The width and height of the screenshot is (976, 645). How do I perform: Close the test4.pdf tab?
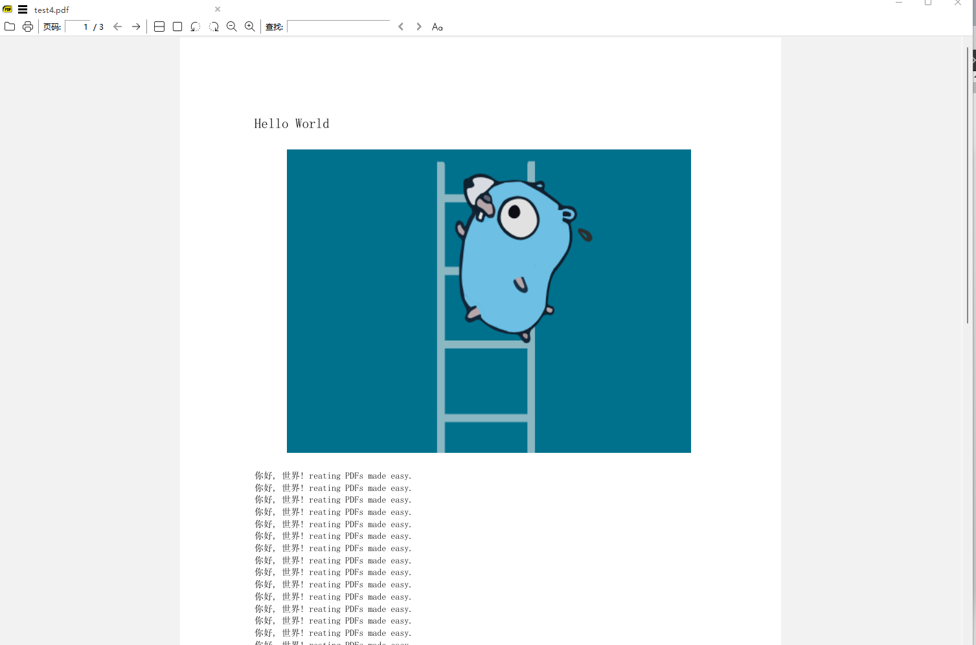218,9
